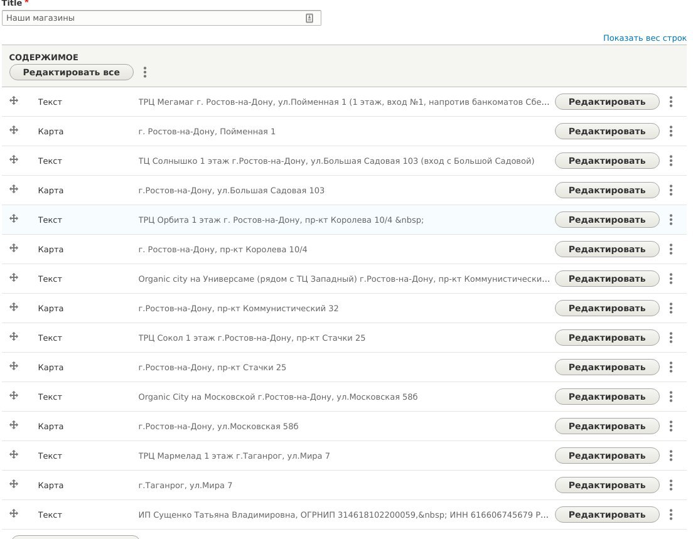
Task: Click drag handle for Organic City на Московской row
Action: [14, 395]
